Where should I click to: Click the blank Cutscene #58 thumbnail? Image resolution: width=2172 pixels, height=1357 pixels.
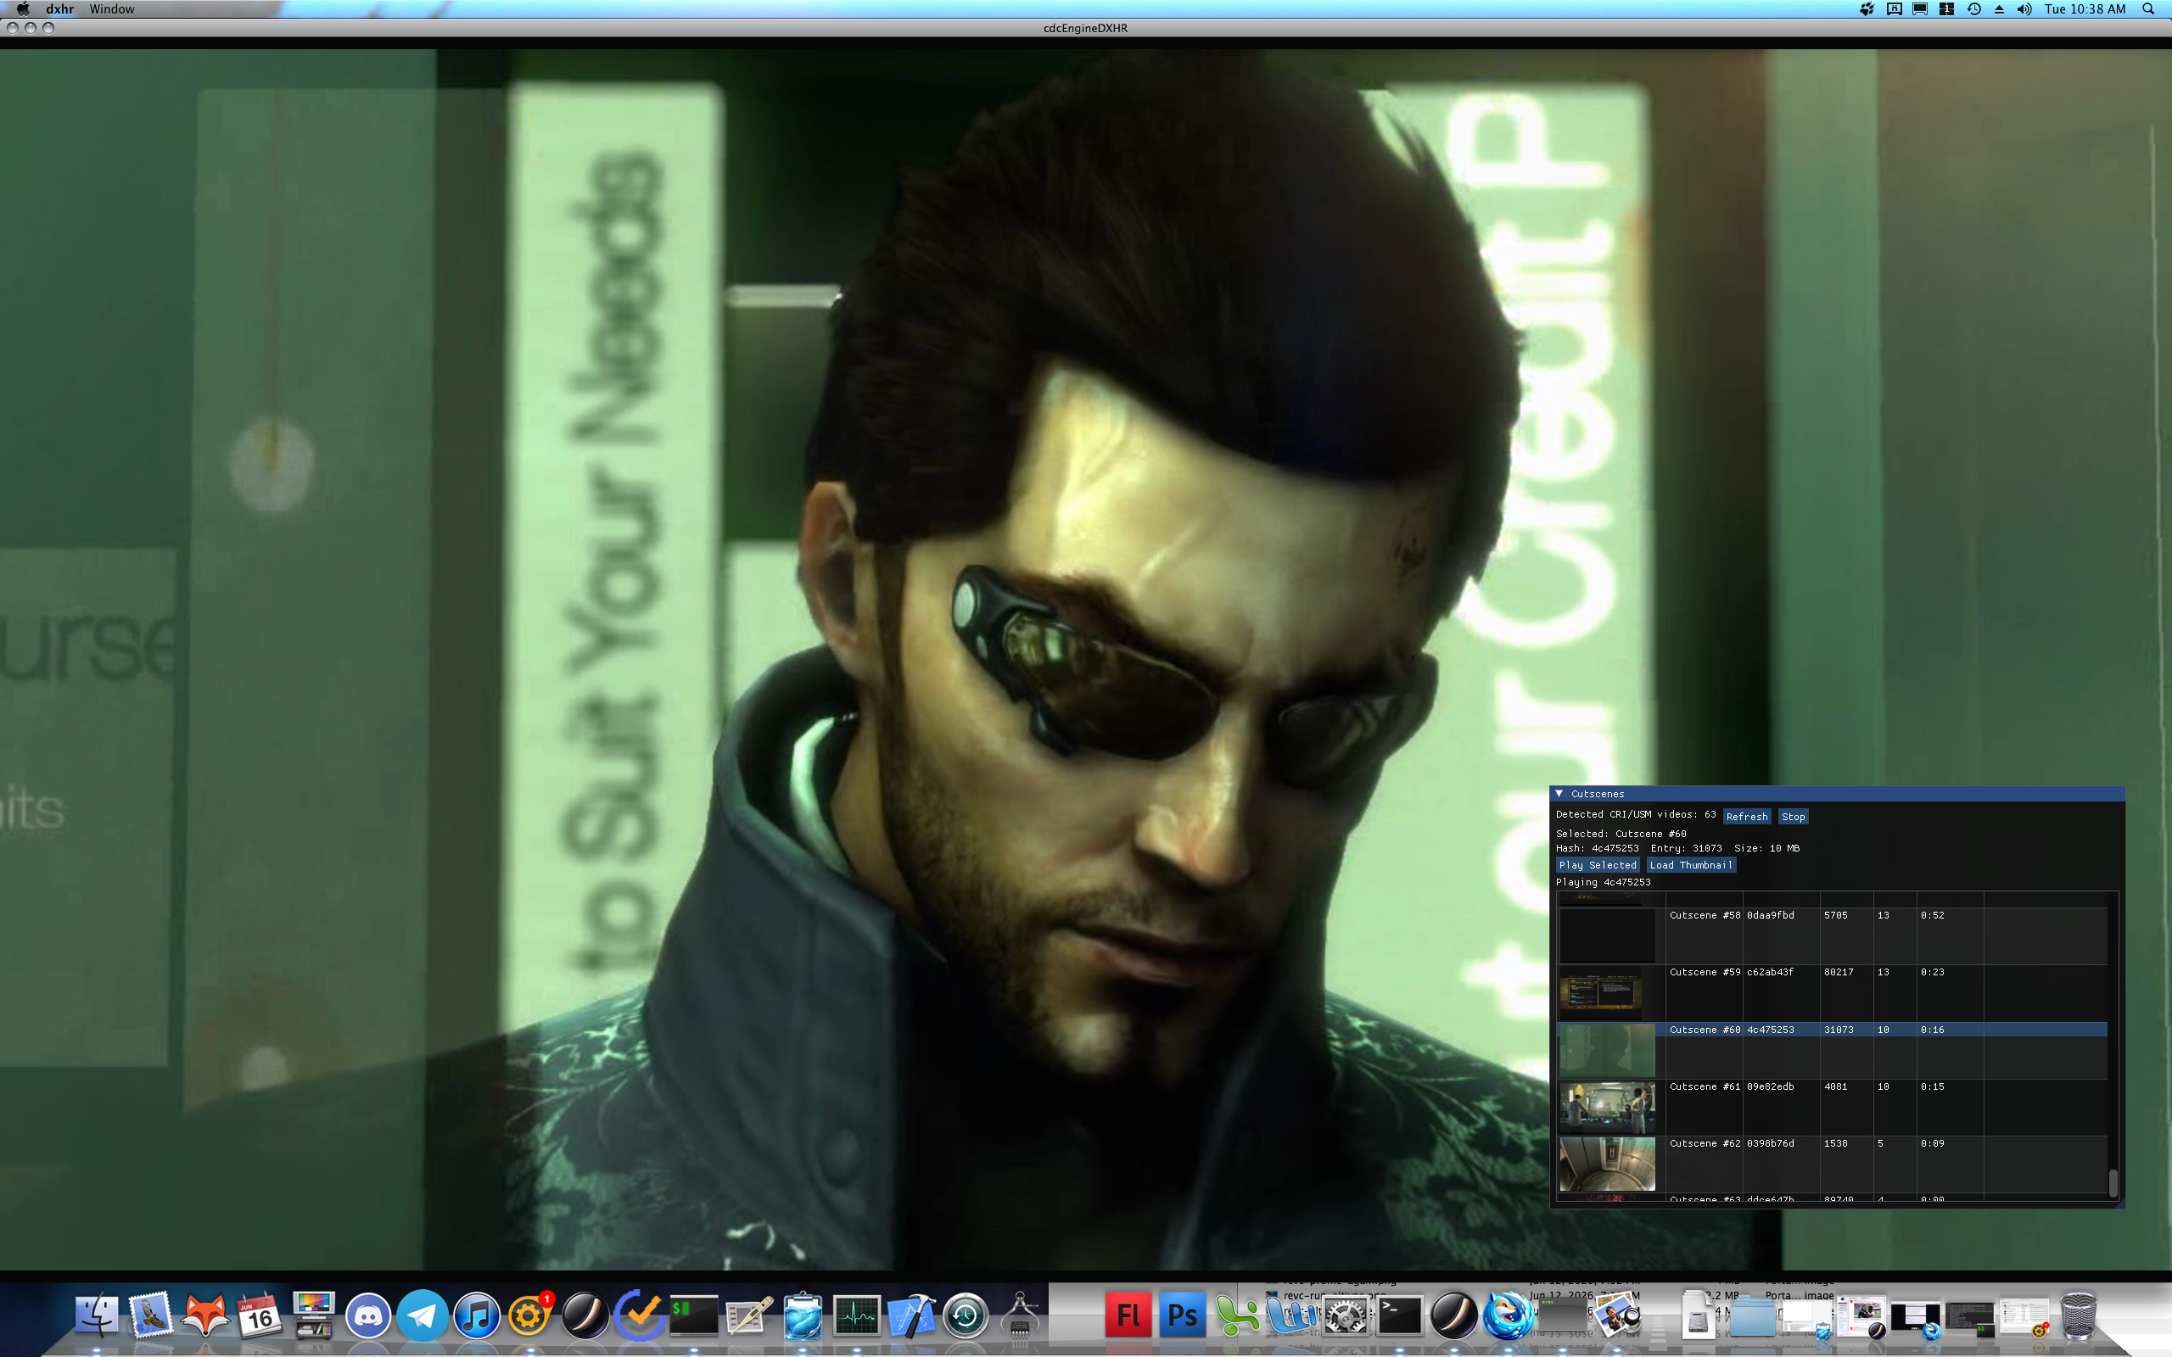1608,936
